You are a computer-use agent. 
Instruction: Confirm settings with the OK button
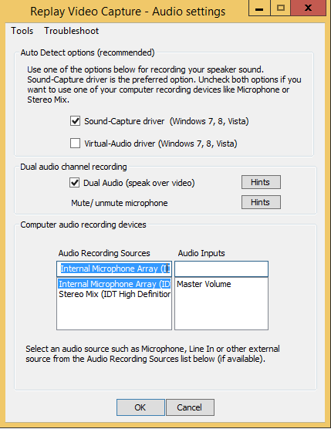click(140, 407)
